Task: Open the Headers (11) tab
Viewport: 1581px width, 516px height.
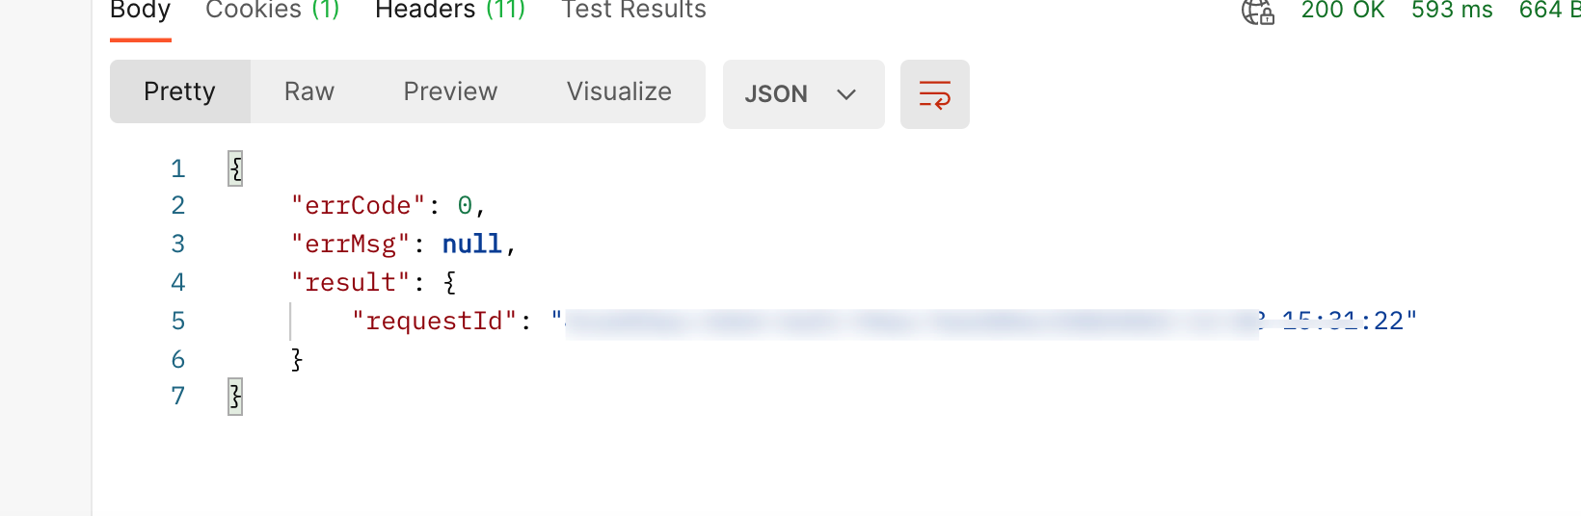Action: (450, 11)
